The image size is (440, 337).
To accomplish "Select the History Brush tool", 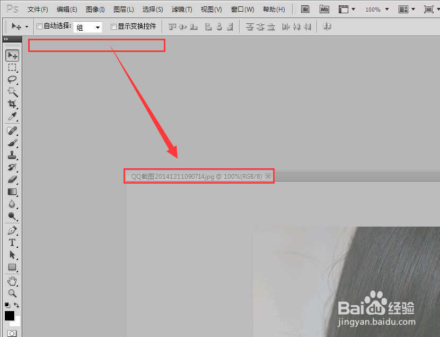I will 12,167.
